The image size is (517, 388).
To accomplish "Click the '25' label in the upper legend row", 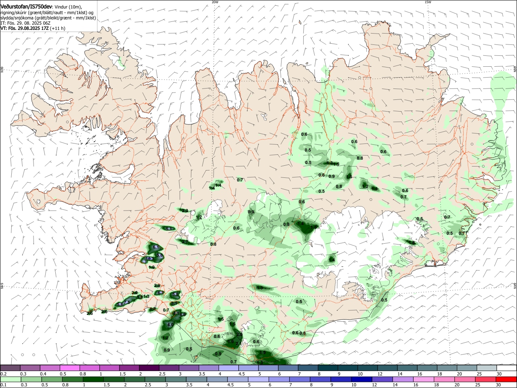I will tap(479, 374).
